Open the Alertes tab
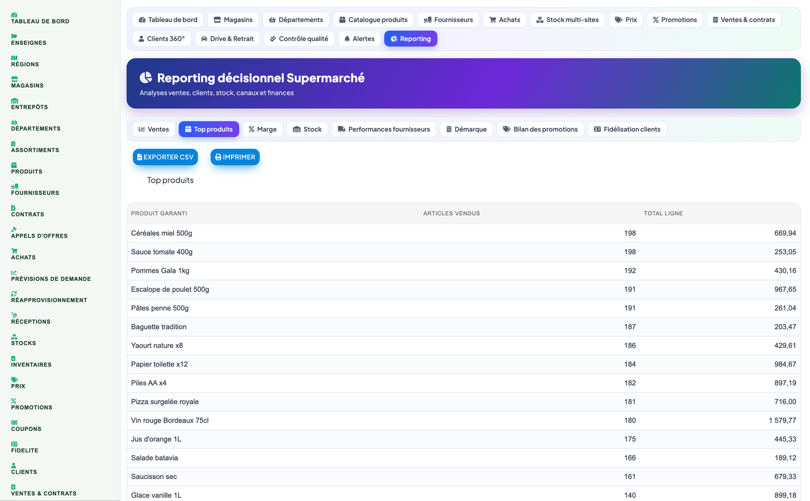Screen dimensions: 810x501 360,39
